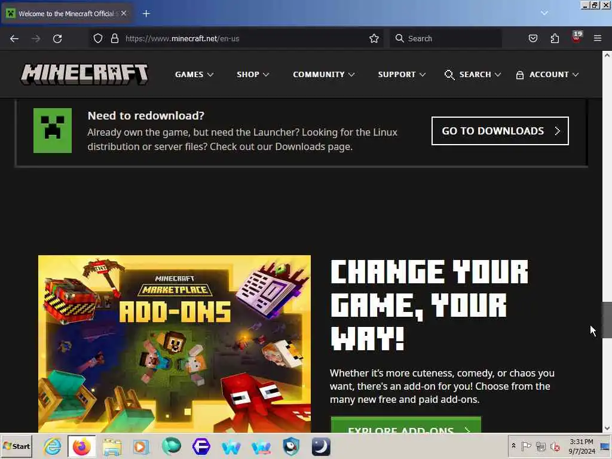Open the media player taskbar icon
612x459 pixels.
(x=141, y=446)
